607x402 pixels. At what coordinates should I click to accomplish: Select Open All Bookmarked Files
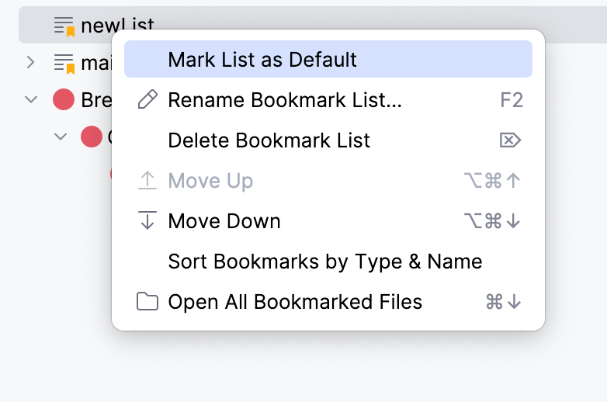click(x=295, y=302)
